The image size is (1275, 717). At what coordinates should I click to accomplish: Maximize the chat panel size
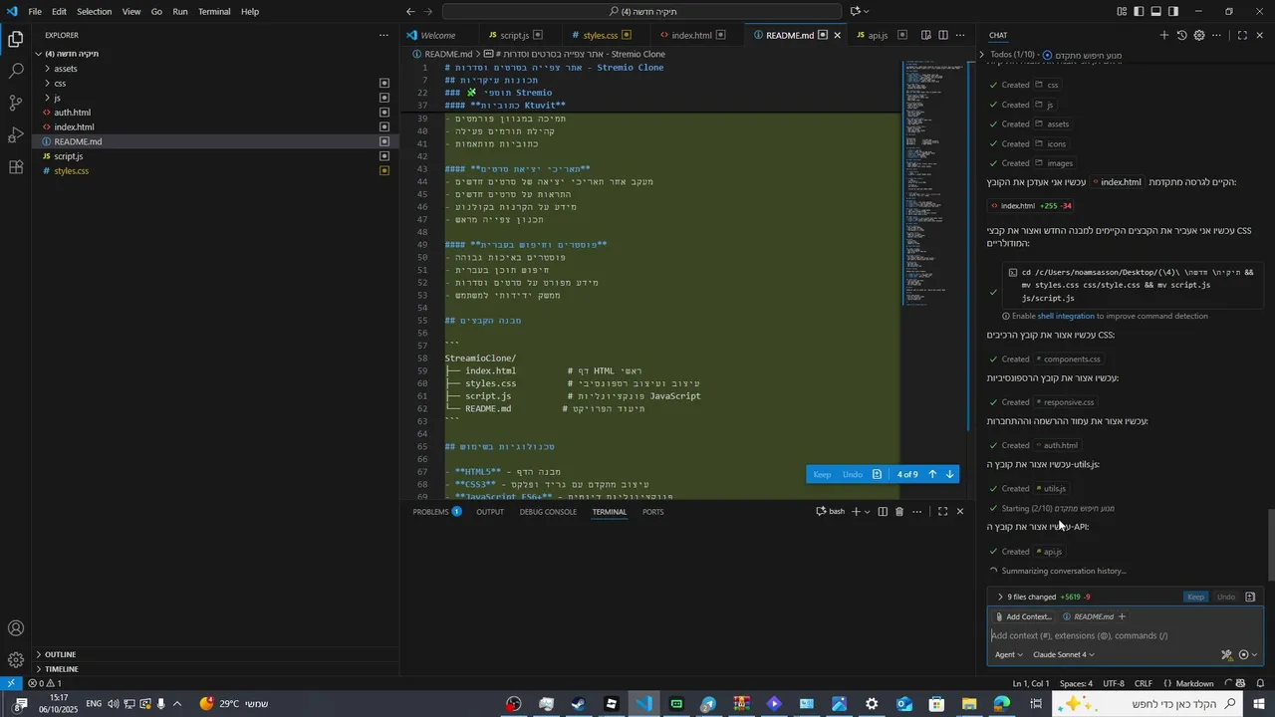1242,35
